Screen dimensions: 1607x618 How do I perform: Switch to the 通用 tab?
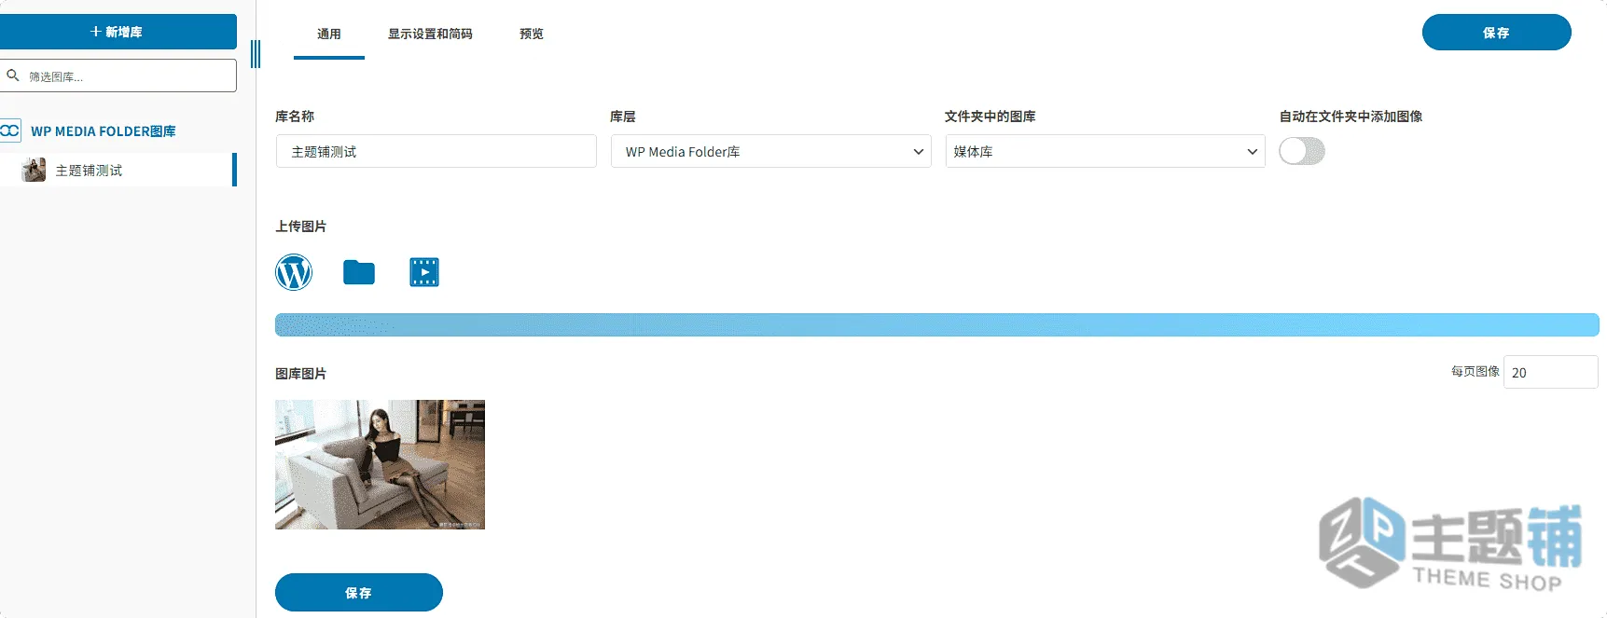pyautogui.click(x=329, y=34)
